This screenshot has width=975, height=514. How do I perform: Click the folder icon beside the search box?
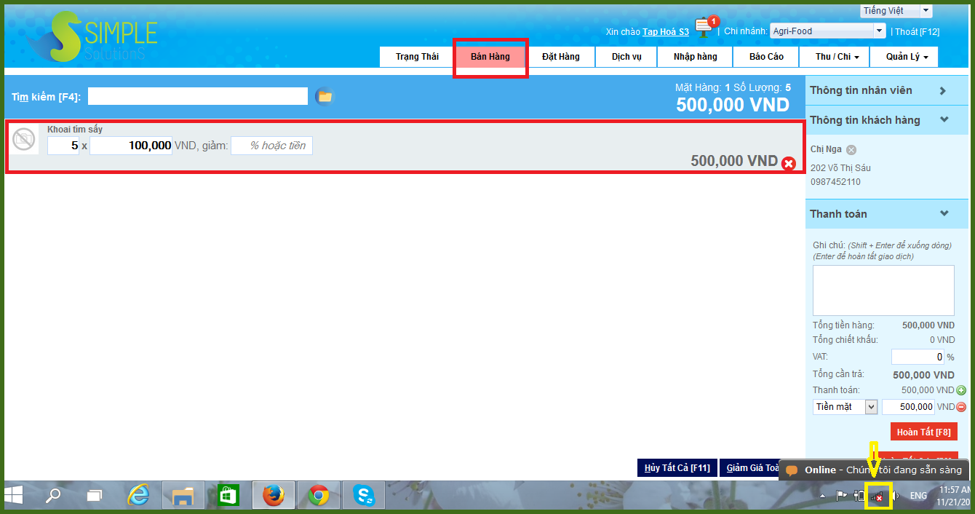[325, 96]
